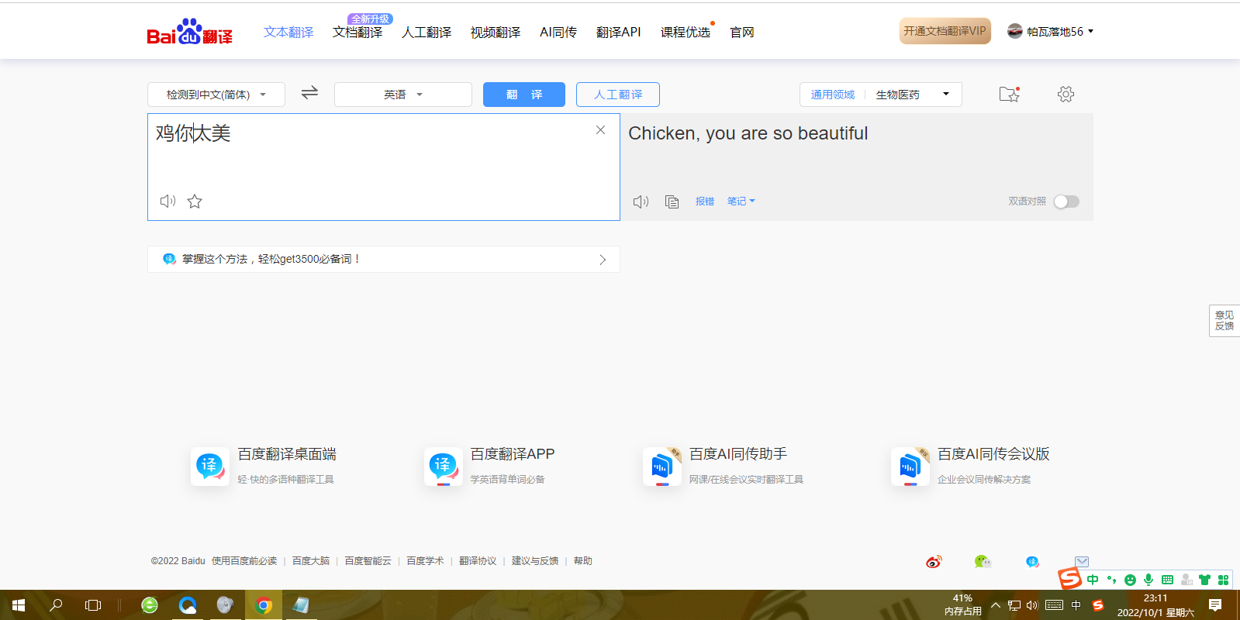Image resolution: width=1240 pixels, height=620 pixels.
Task: Click the 报错 link
Action: coord(705,201)
